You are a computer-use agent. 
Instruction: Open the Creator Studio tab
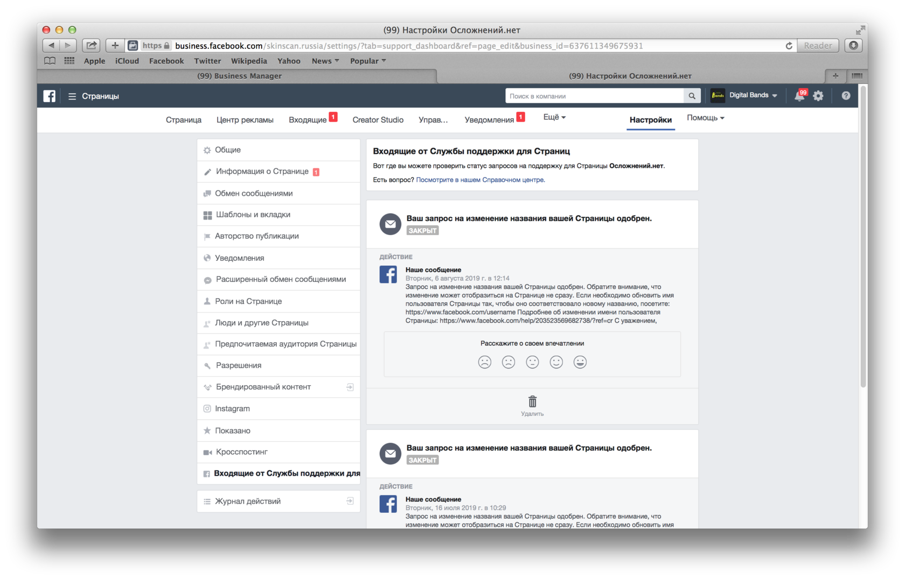click(x=378, y=120)
